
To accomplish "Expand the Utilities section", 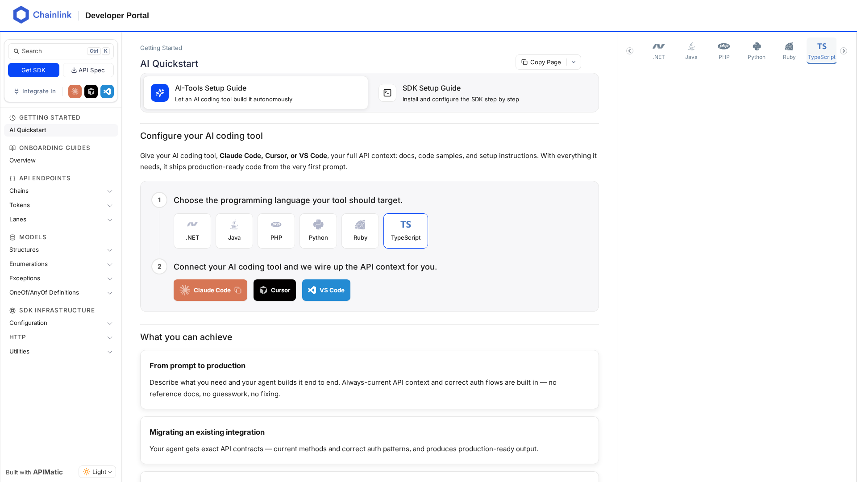I will pos(61,352).
